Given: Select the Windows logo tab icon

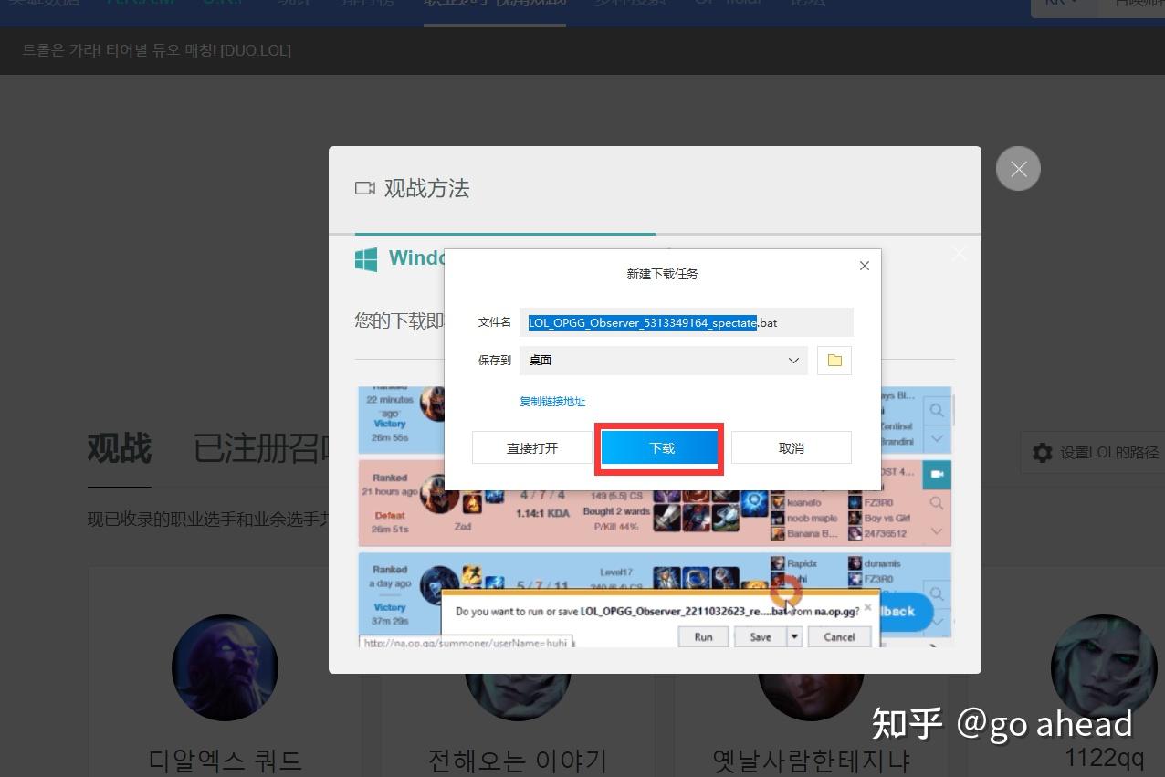Looking at the screenshot, I should click(x=366, y=258).
